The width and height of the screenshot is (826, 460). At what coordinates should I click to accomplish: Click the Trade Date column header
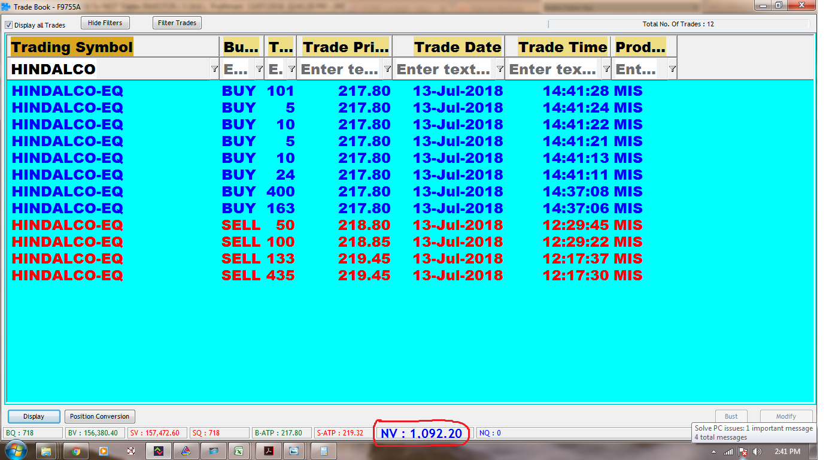449,47
